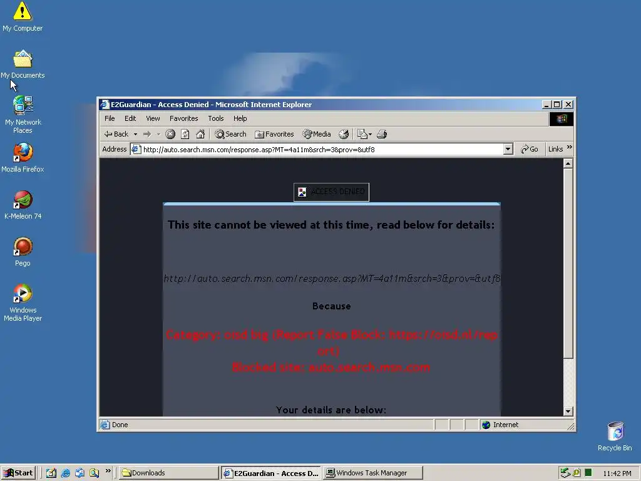This screenshot has width=641, height=481.
Task: Click the search folder quick launch icon
Action: coord(94,473)
